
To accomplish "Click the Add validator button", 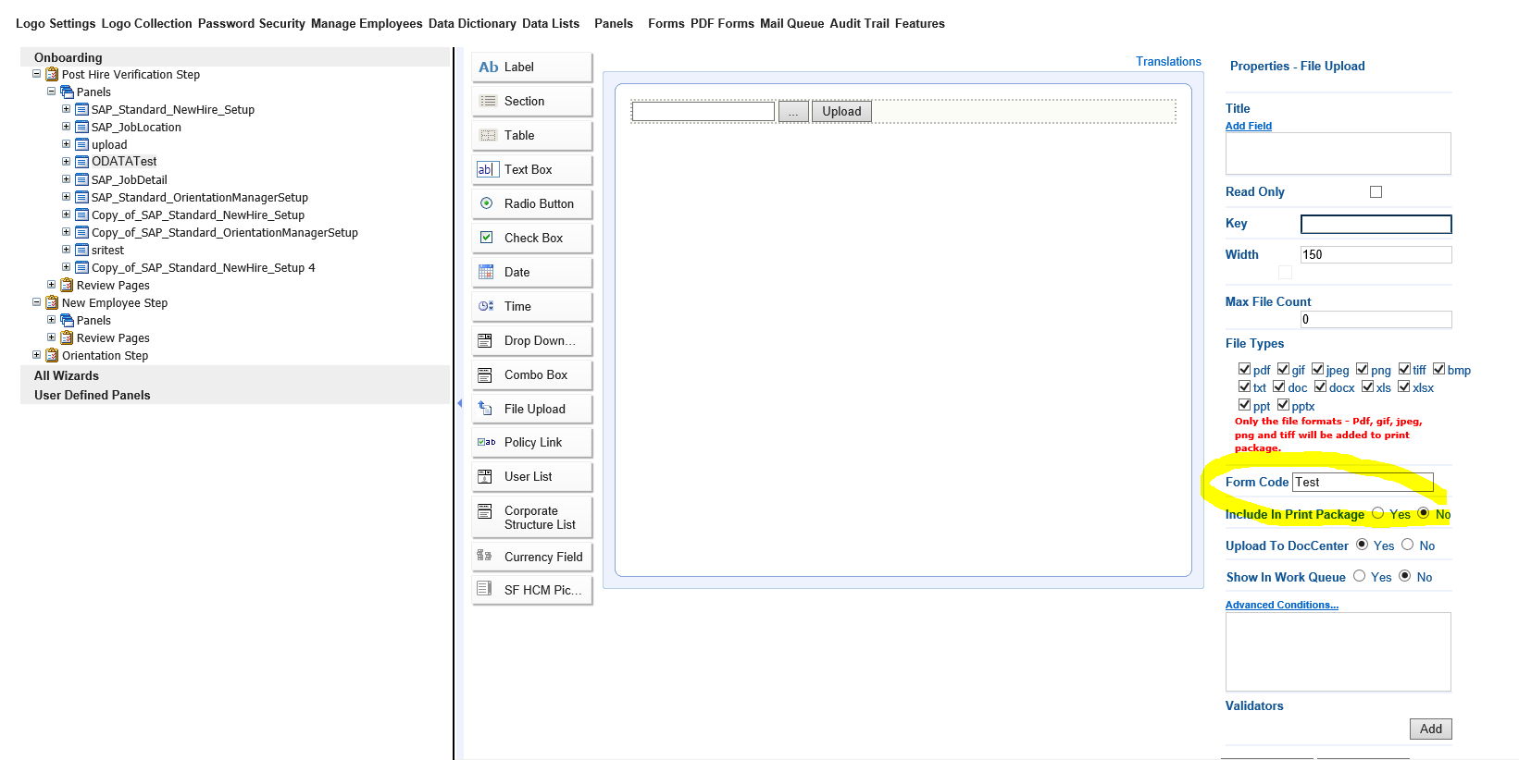I will tap(1431, 729).
